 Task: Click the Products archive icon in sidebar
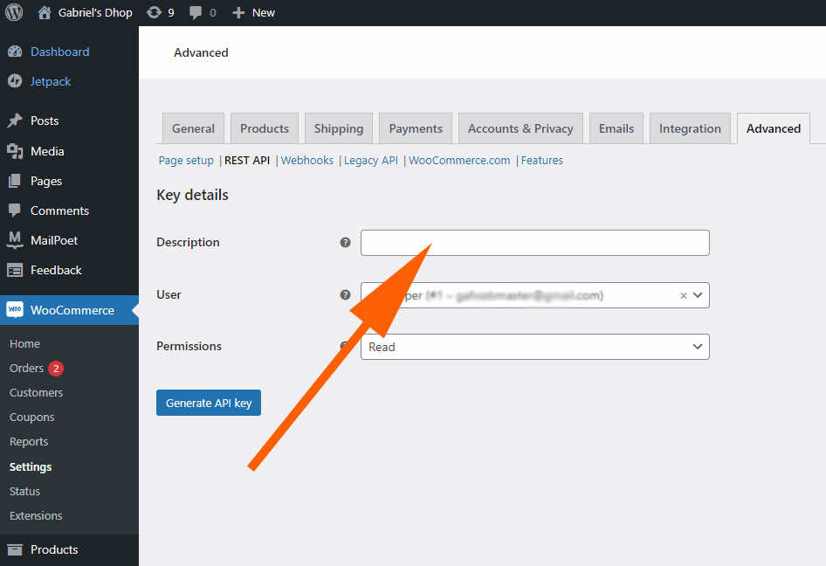15,549
